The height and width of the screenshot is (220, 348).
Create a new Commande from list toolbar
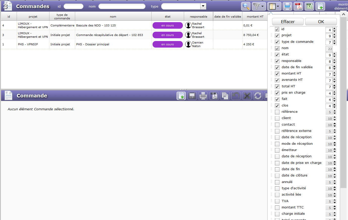coord(320,6)
